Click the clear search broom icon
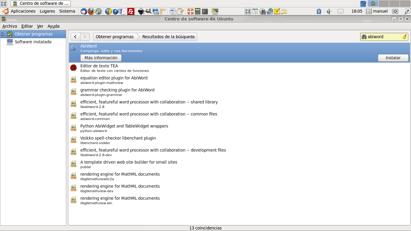 click(404, 37)
